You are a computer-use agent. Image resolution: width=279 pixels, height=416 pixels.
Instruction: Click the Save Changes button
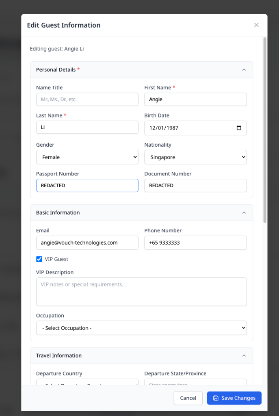[x=234, y=398]
